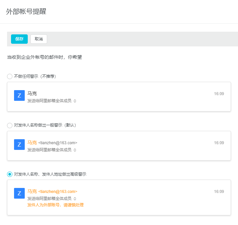Expand recipient details in the advanced-warning preview
Viewport: 238px width, 225px height.
(x=75, y=199)
